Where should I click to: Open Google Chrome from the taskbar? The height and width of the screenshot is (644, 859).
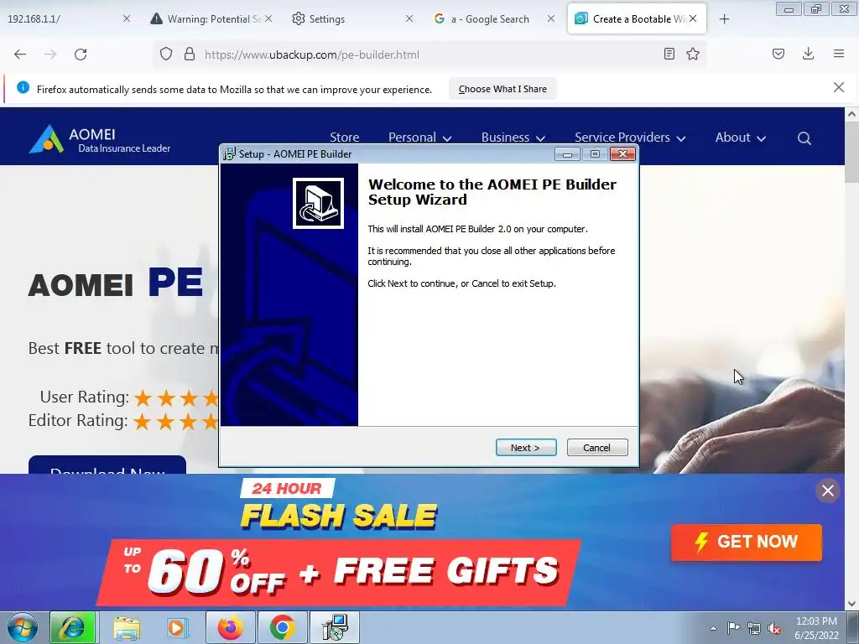pos(282,627)
